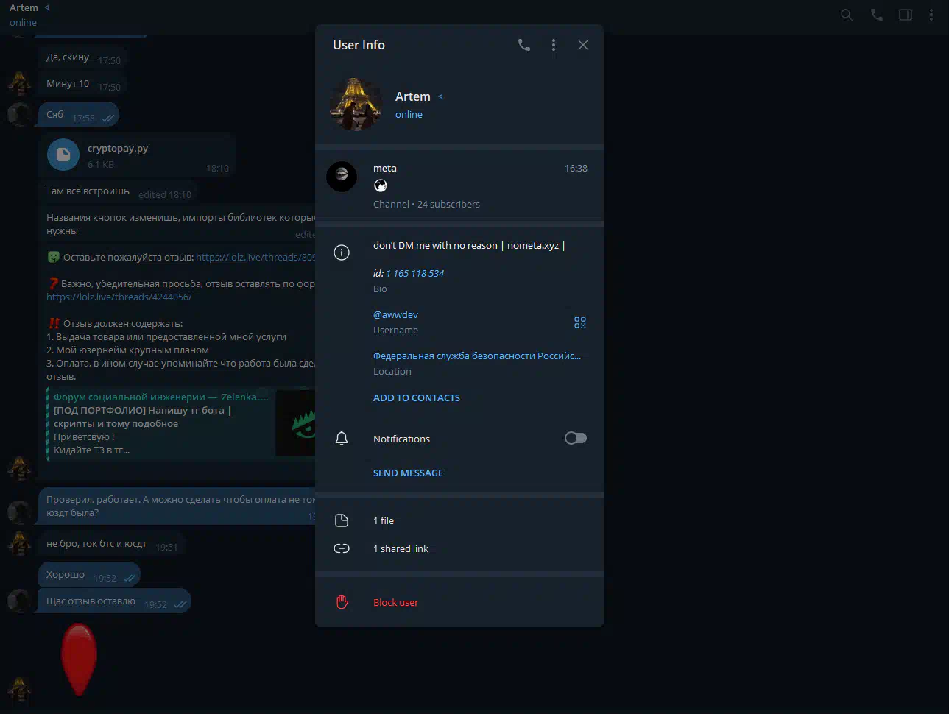Search in chat via magnifier icon
Image resolution: width=949 pixels, height=714 pixels.
click(x=847, y=15)
